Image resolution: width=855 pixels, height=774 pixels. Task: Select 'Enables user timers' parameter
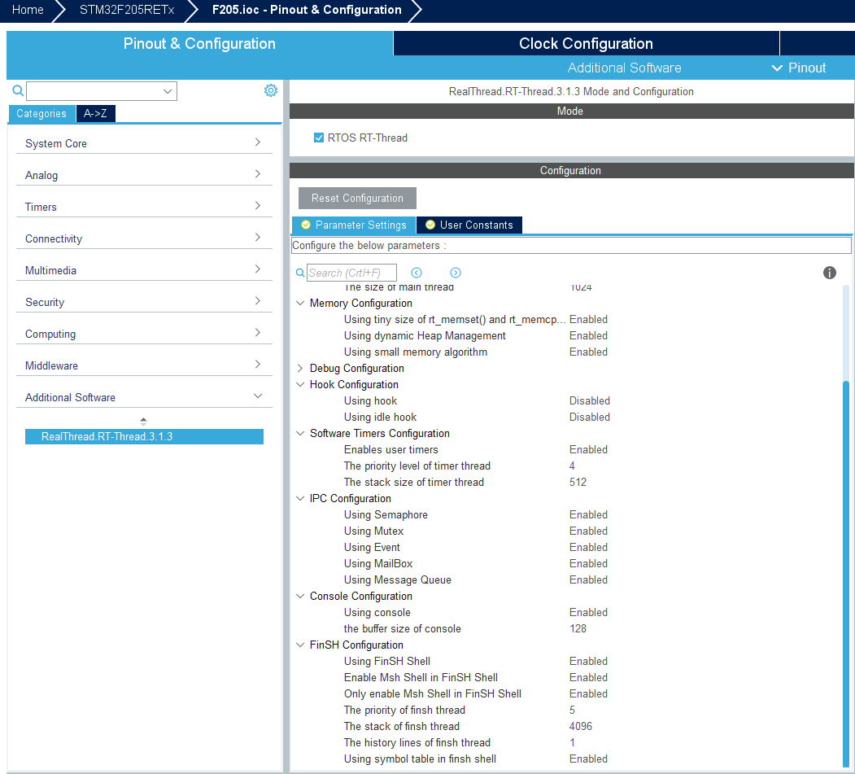tap(391, 450)
